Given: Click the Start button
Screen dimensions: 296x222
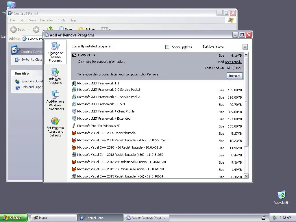Looking at the screenshot, I should coord(14,218).
